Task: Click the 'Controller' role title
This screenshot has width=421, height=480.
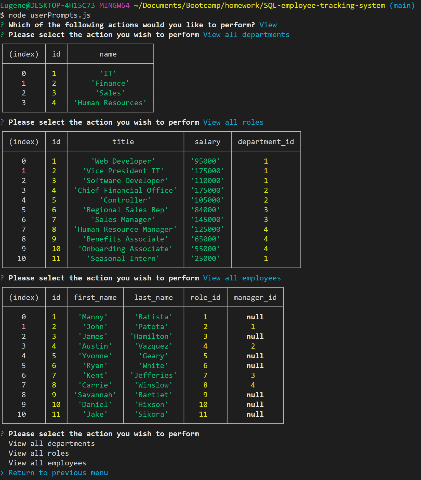Action: tap(125, 200)
